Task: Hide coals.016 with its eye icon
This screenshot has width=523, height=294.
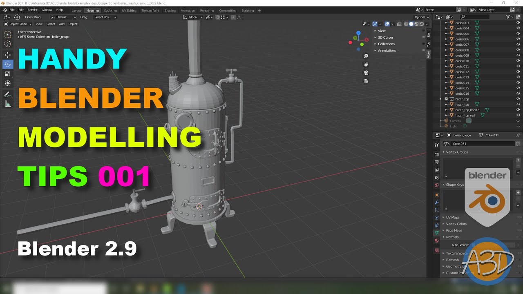Action: point(518,94)
